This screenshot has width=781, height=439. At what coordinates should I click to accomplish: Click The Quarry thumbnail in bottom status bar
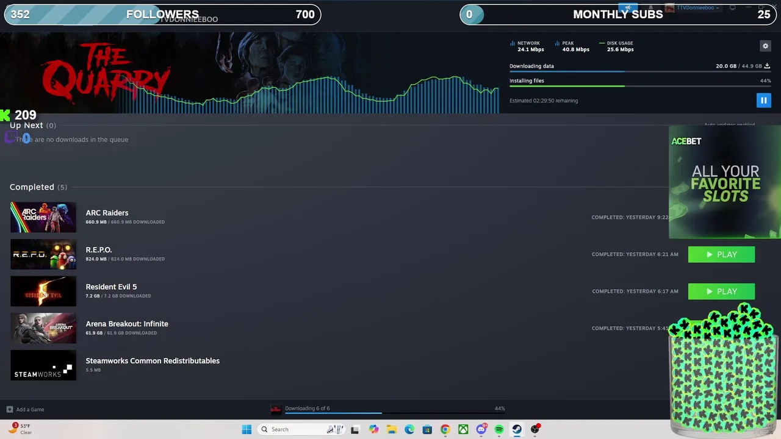(276, 409)
